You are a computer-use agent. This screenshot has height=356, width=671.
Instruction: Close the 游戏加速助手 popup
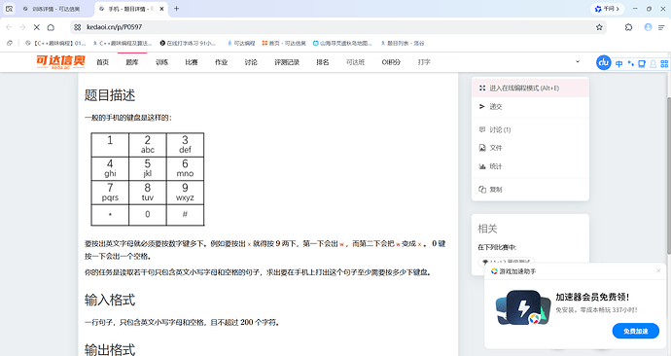tap(658, 270)
